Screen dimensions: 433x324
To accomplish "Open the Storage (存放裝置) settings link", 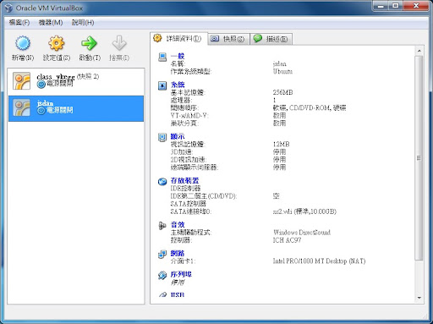I will [184, 180].
